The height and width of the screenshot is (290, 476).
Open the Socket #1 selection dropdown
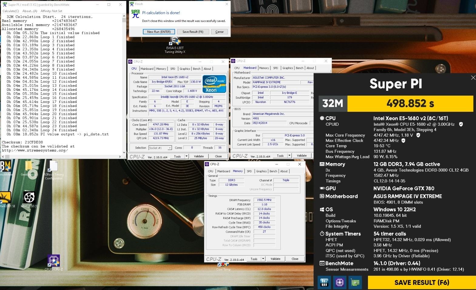160,148
